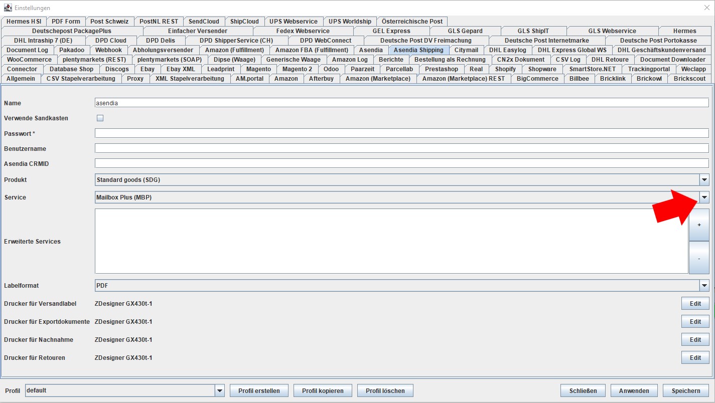Switch to the Shopify tab
Viewport: 715px width, 403px height.
(505, 69)
